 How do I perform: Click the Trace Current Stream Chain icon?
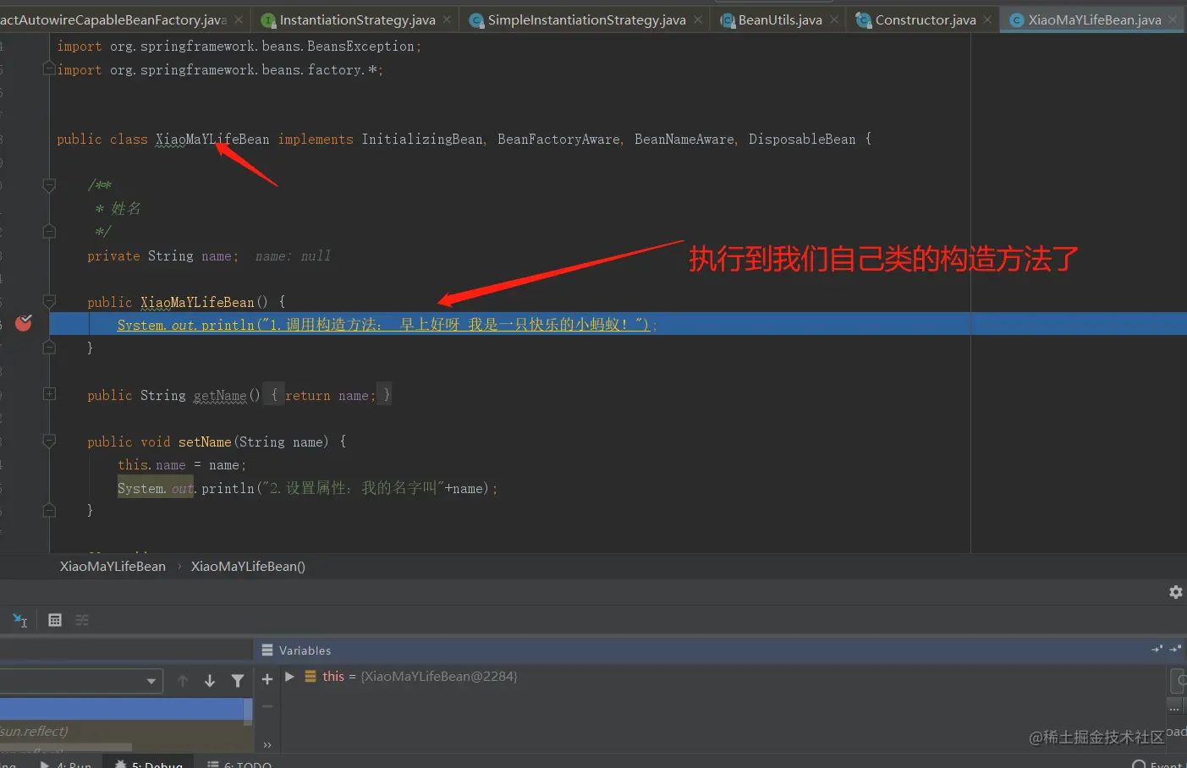(x=82, y=620)
